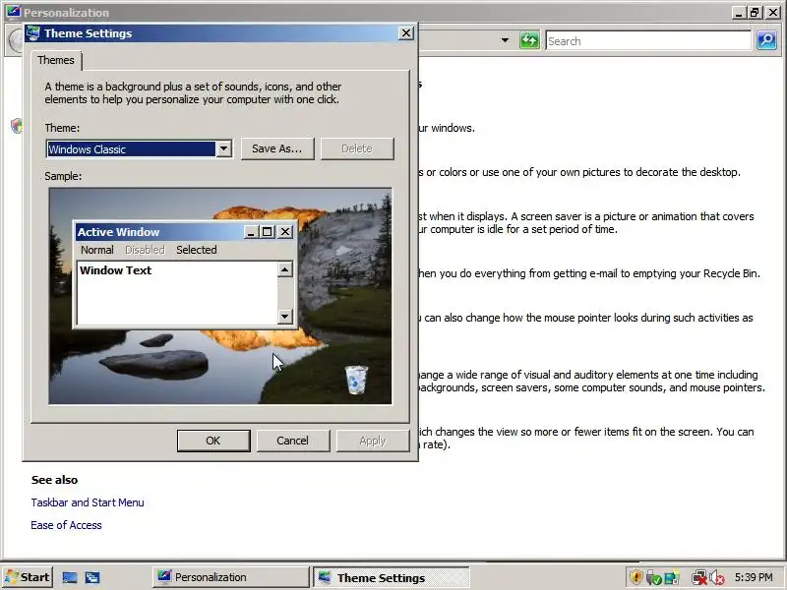Close the Personalization window
This screenshot has width=787, height=590.
point(773,12)
